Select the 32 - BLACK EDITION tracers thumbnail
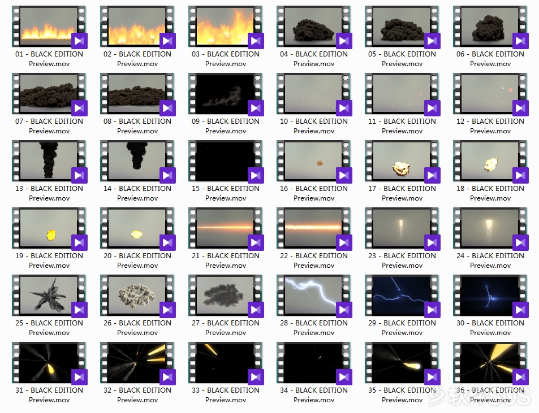The image size is (539, 413). tap(137, 363)
